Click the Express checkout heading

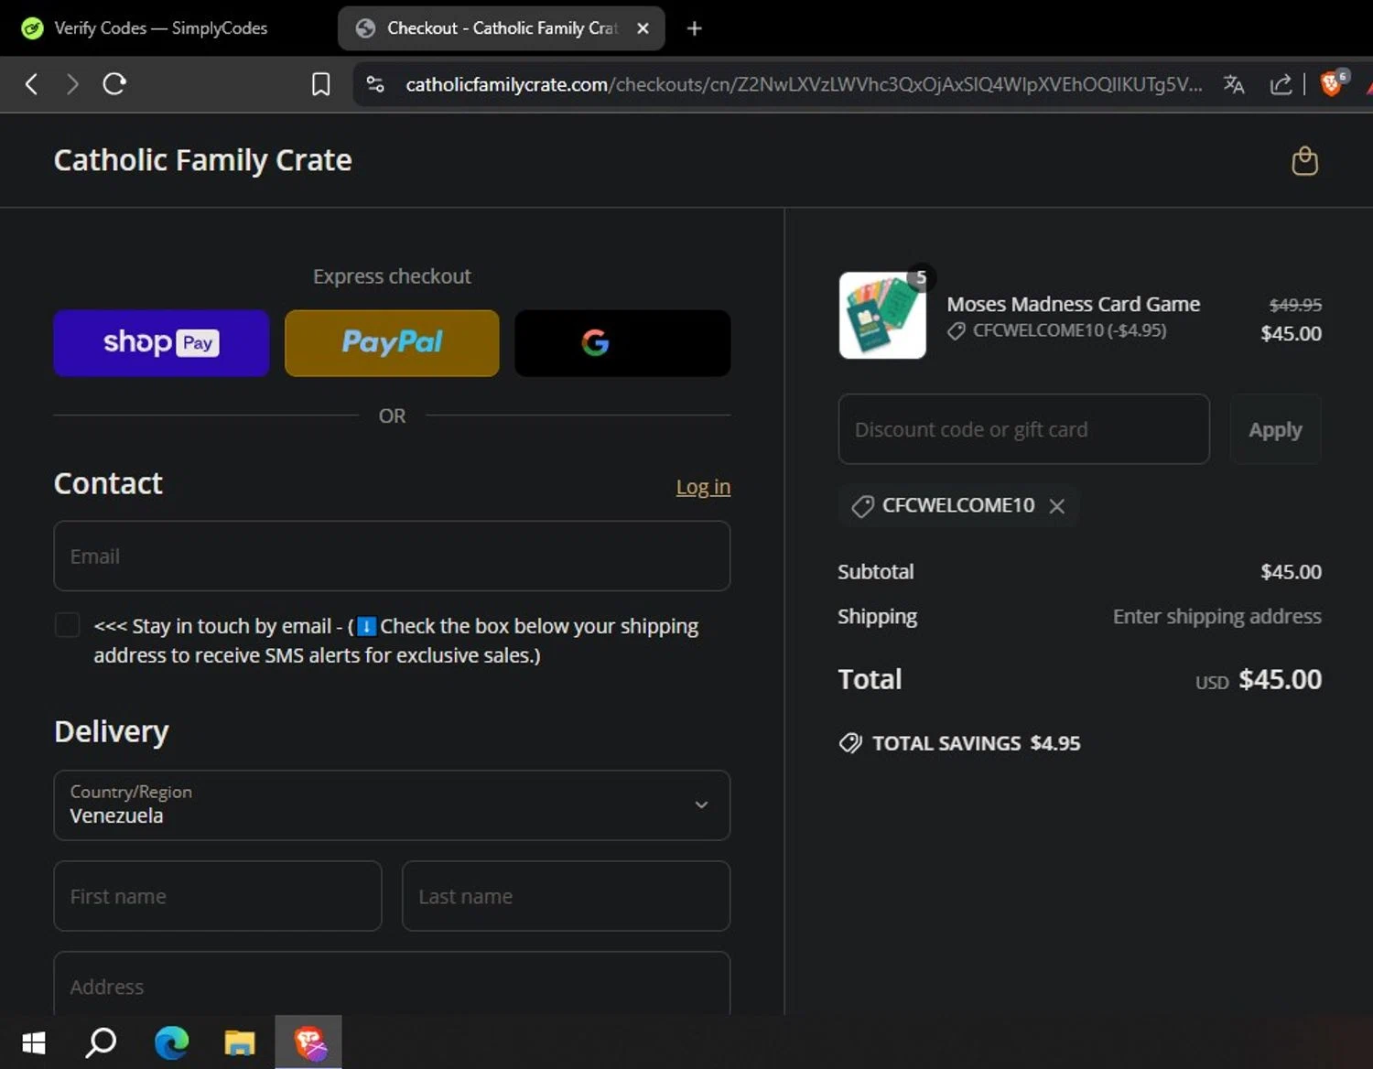point(392,276)
